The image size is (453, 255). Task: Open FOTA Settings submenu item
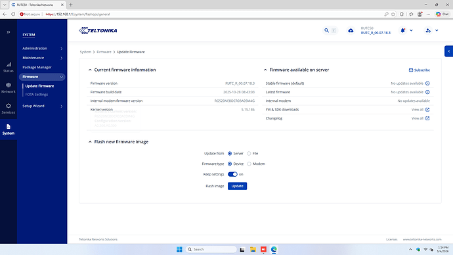click(37, 94)
